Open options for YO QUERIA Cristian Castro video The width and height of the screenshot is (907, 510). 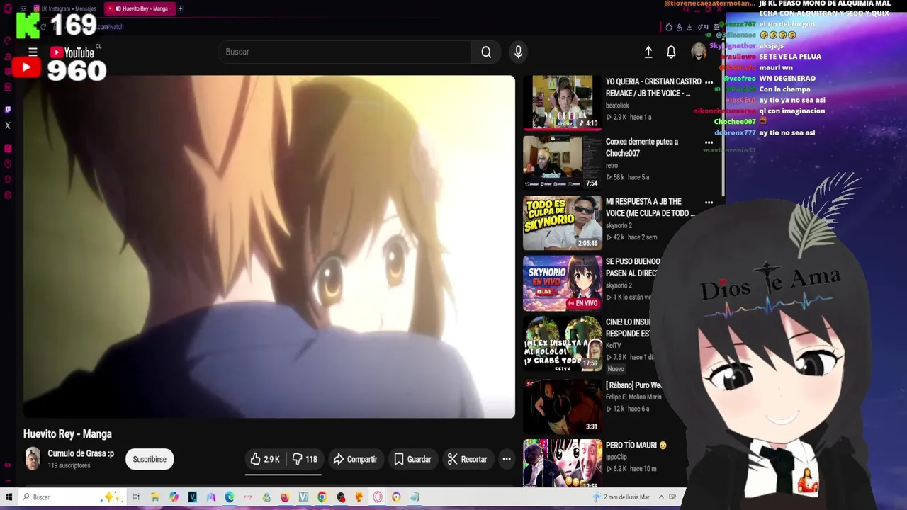[709, 82]
